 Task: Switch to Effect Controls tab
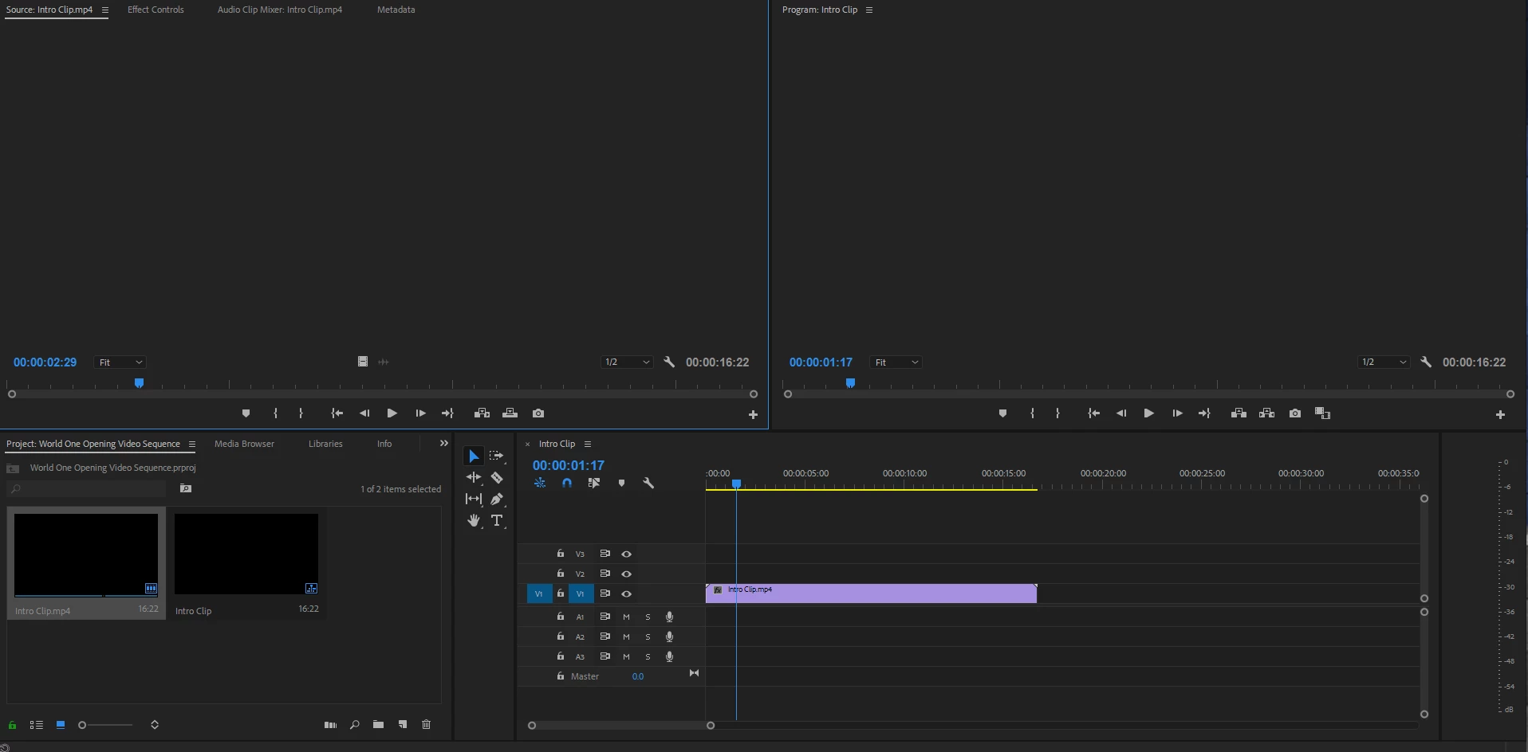pos(156,10)
